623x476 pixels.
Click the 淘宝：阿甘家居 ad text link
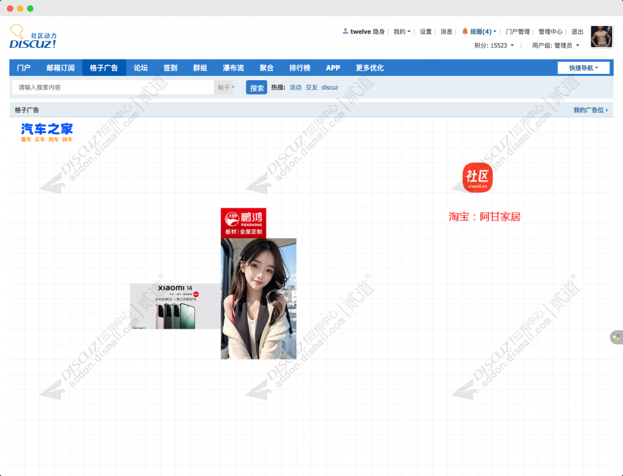click(485, 216)
